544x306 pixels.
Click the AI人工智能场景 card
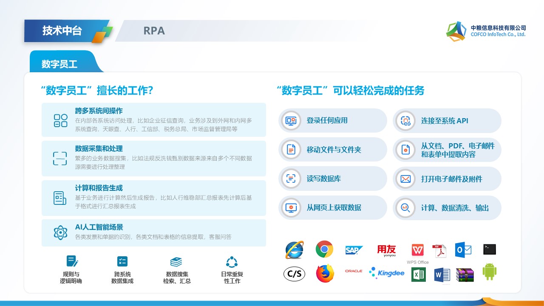coord(153,232)
